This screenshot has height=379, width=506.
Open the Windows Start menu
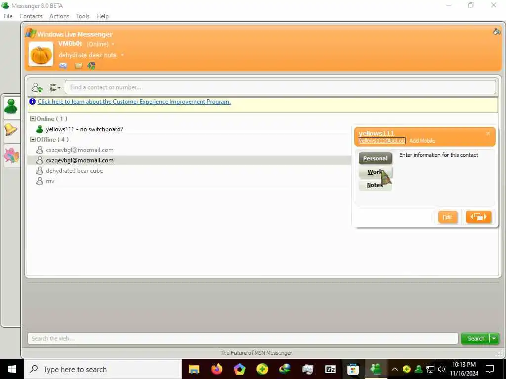click(12, 369)
